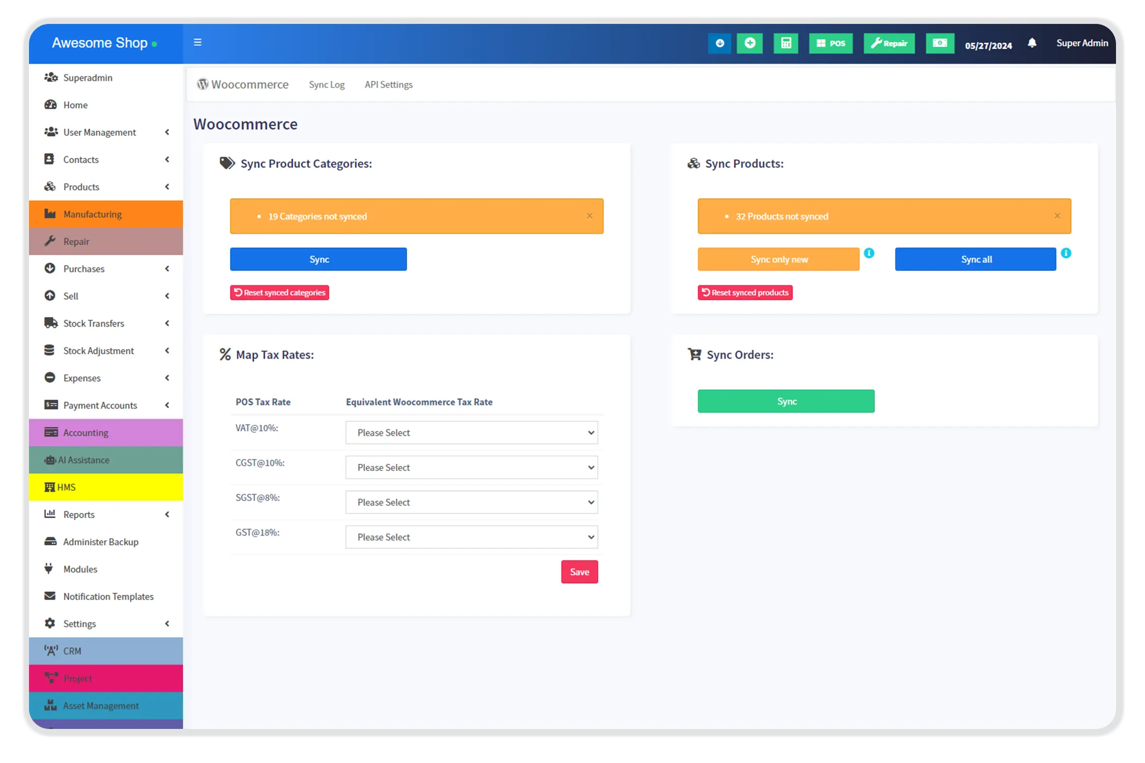The height and width of the screenshot is (763, 1145).
Task: Open the SGST@8% tax rate dropdown
Action: [x=472, y=502]
